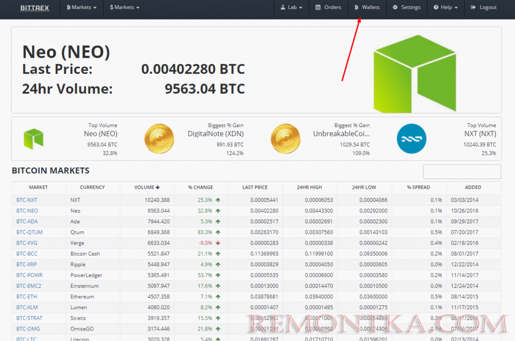This screenshot has width=515, height=341.
Task: Go to Wallets
Action: [x=367, y=7]
